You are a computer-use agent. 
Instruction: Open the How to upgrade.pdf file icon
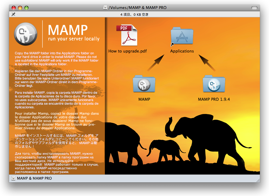(x=127, y=35)
